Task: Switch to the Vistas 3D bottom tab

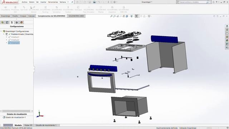Action: (28, 125)
